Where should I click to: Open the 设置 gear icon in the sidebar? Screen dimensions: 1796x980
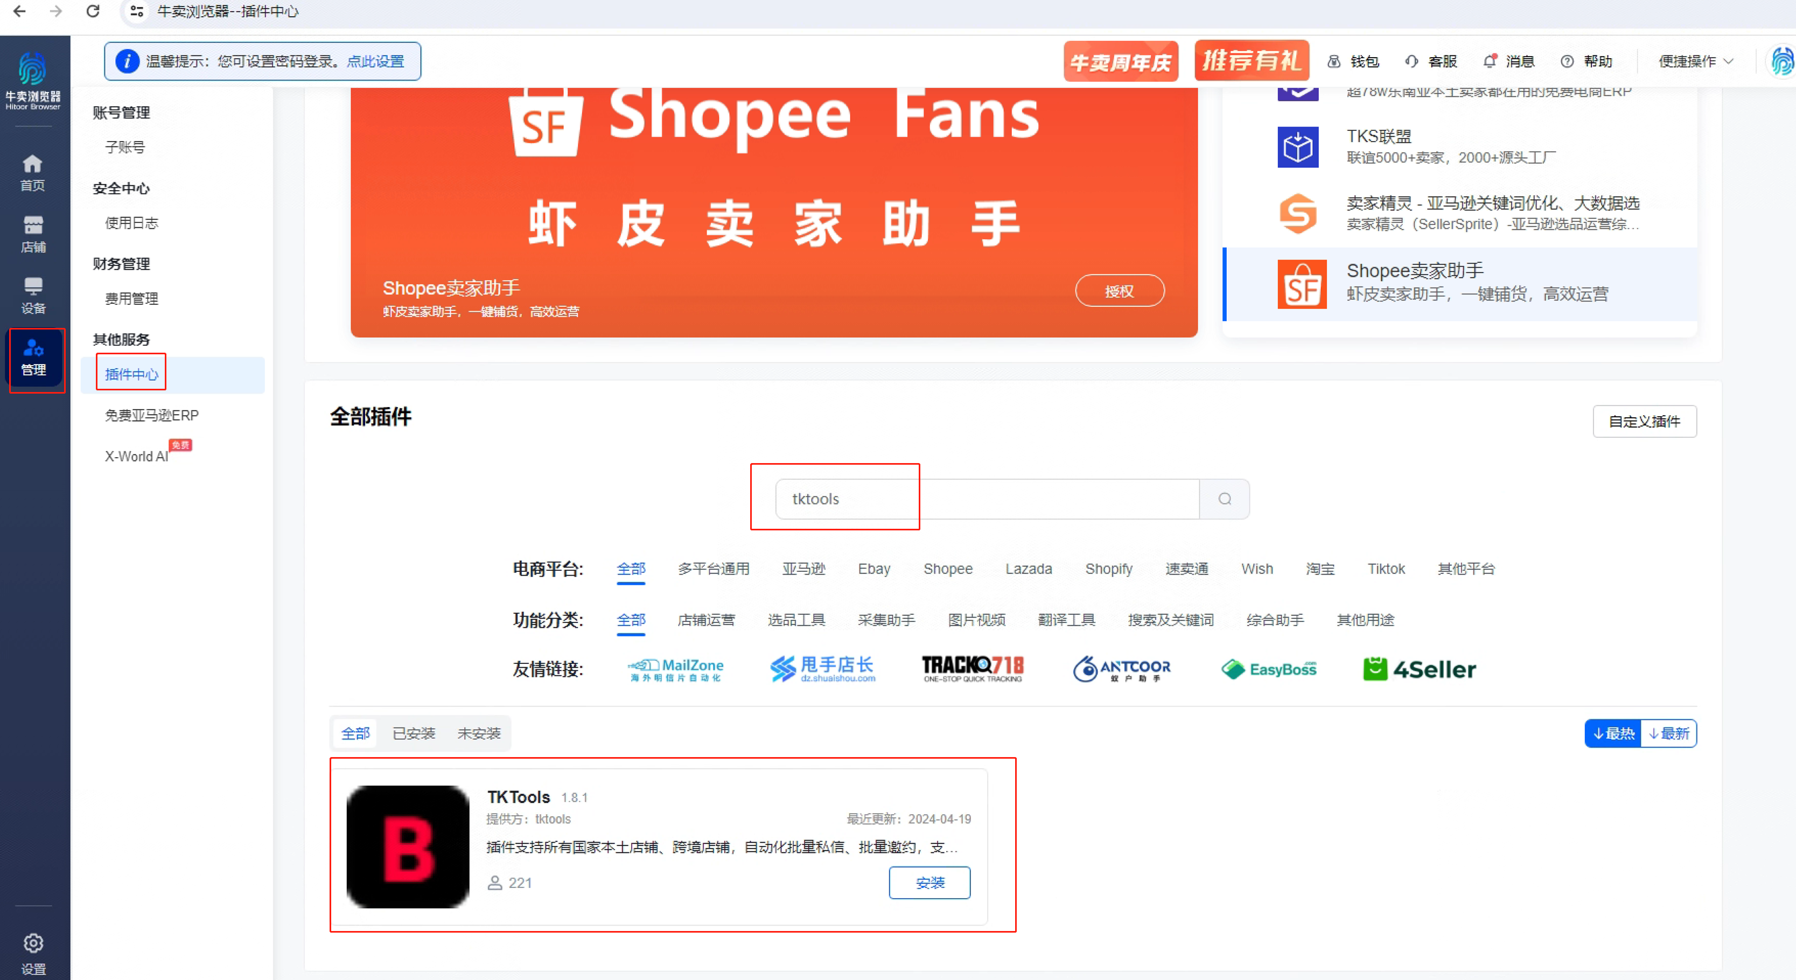click(x=33, y=954)
